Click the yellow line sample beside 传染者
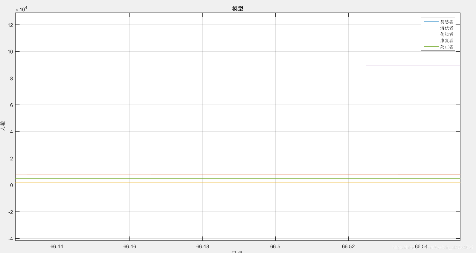Image resolution: width=476 pixels, height=253 pixels. (x=431, y=34)
